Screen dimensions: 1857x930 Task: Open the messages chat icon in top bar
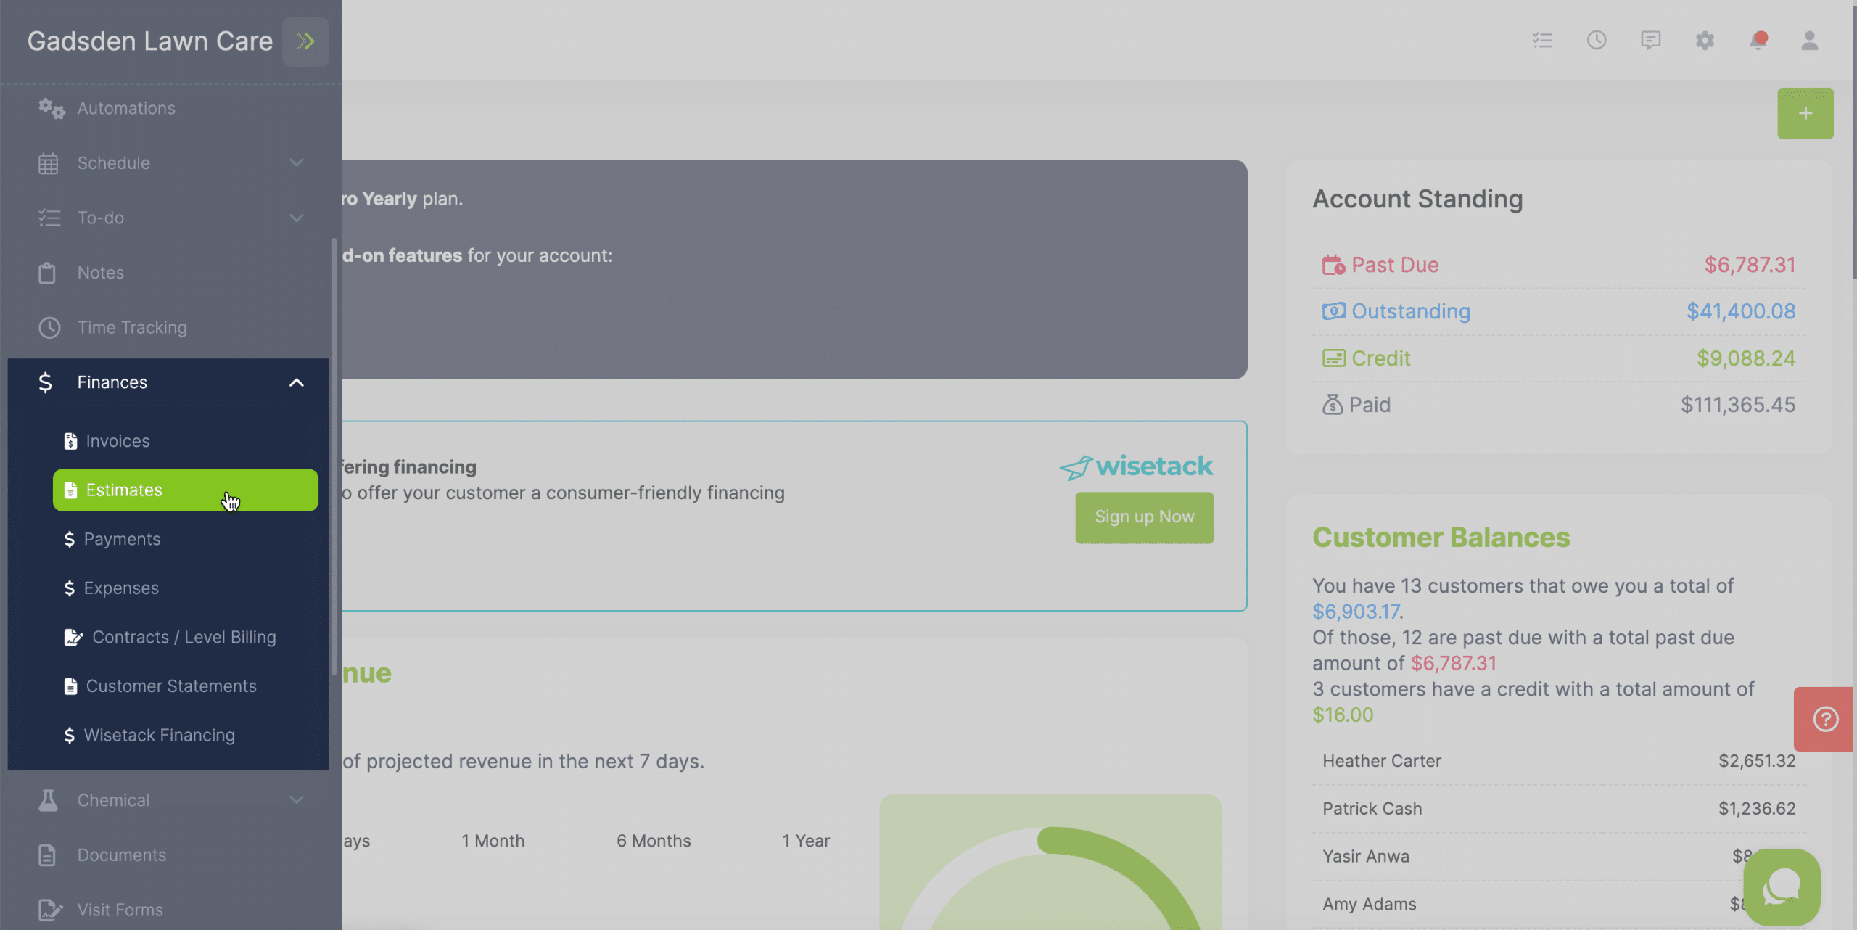pyautogui.click(x=1650, y=40)
